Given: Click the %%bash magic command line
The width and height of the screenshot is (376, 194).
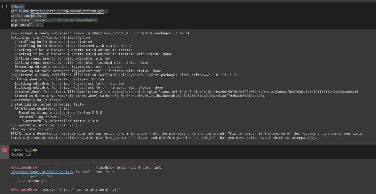Looking at the screenshot, I should coord(17,6).
